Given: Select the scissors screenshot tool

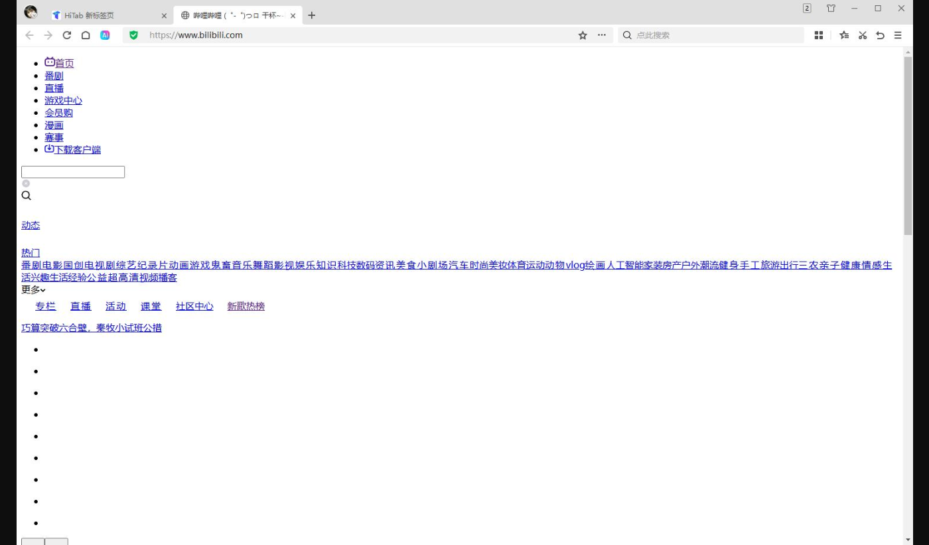Looking at the screenshot, I should click(863, 35).
